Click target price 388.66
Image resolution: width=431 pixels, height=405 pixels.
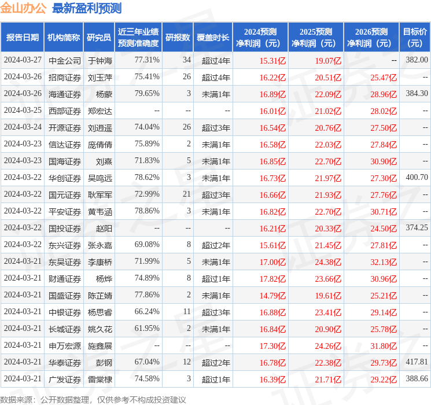point(417,378)
